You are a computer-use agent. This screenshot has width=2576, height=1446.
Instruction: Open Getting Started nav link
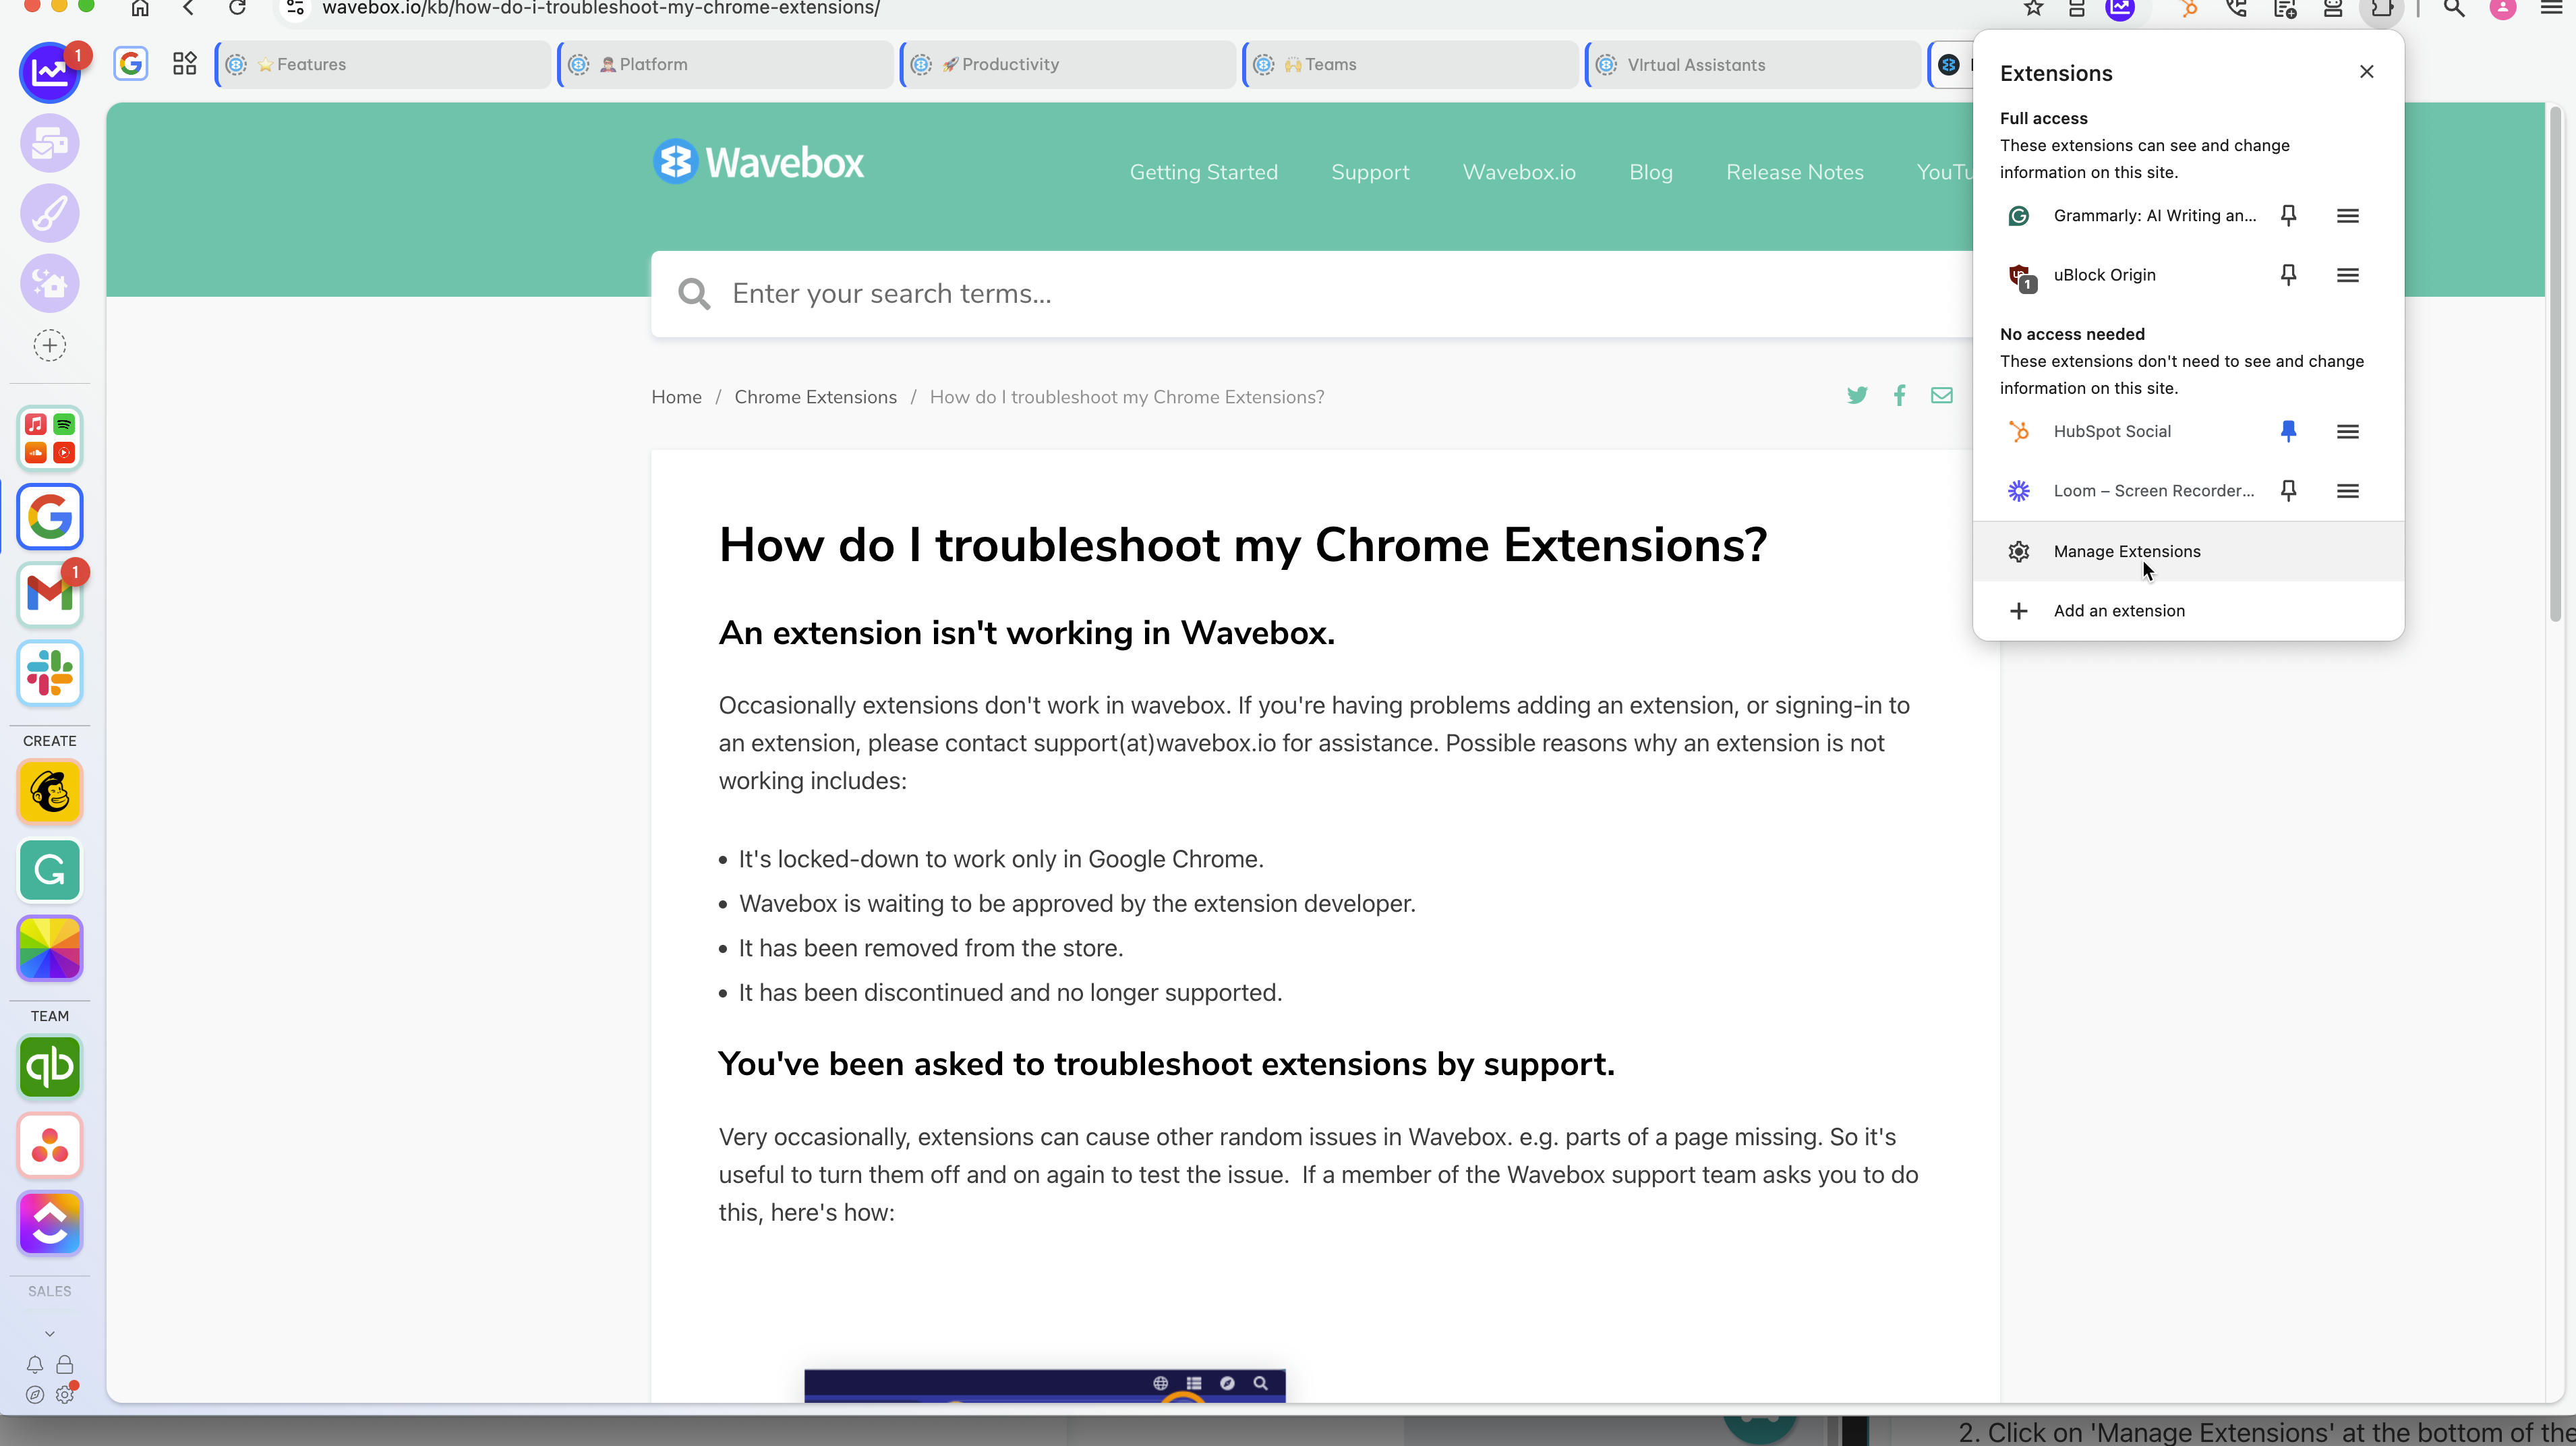point(1203,172)
